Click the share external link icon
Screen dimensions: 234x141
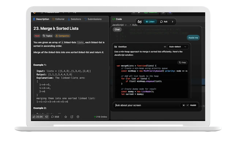coord(72,117)
